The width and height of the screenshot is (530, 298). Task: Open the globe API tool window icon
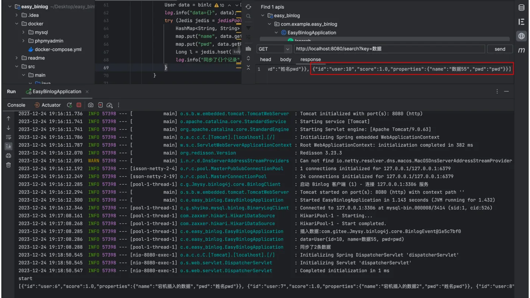pos(521,36)
